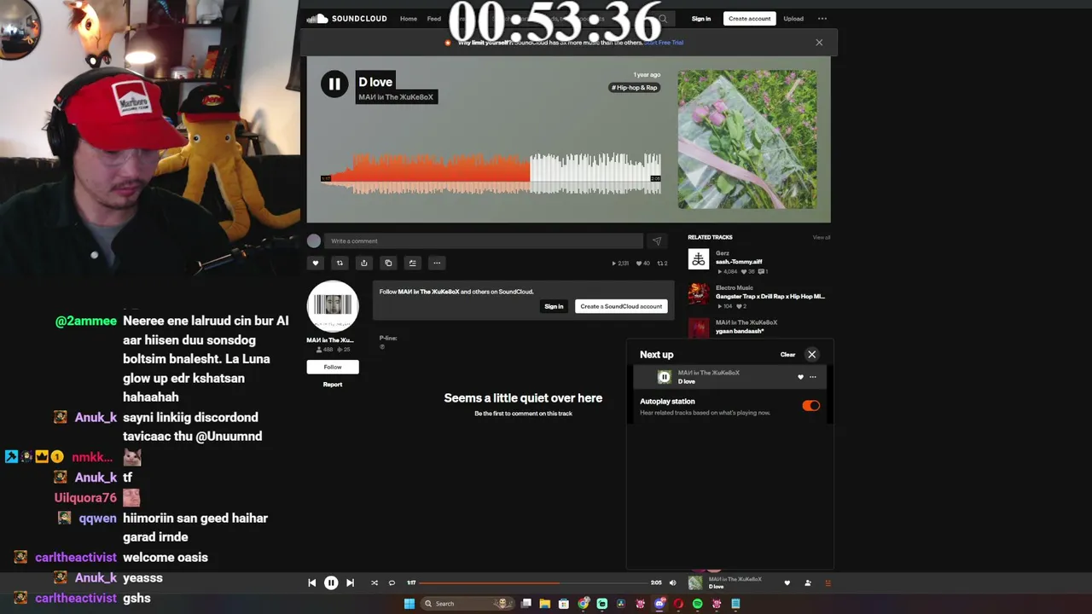Toggle the Next up queue icon

click(828, 583)
